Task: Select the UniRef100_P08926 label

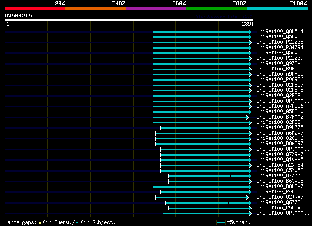Action: point(280,80)
